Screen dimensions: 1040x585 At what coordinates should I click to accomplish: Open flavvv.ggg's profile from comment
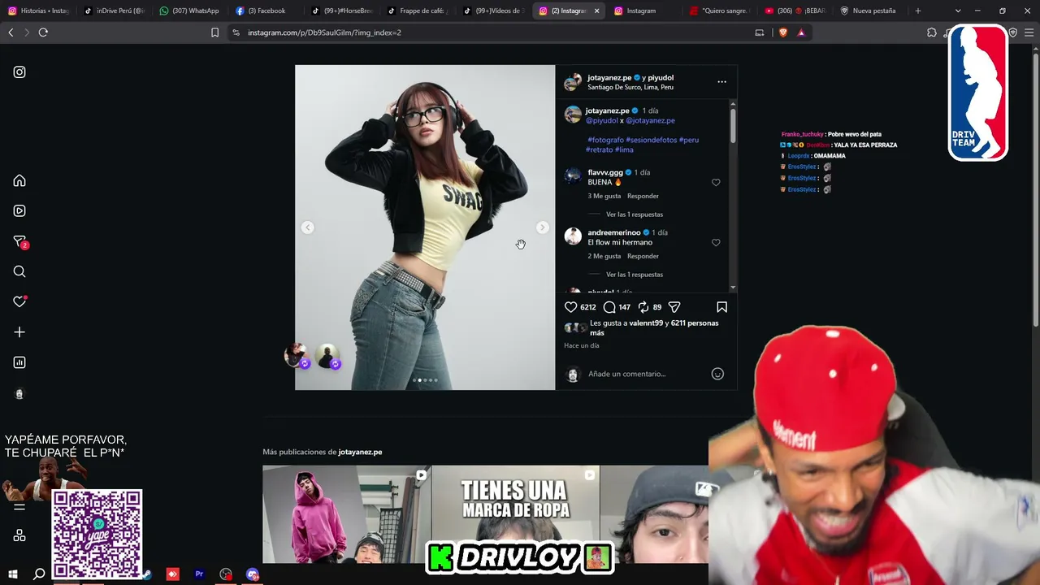click(x=605, y=172)
